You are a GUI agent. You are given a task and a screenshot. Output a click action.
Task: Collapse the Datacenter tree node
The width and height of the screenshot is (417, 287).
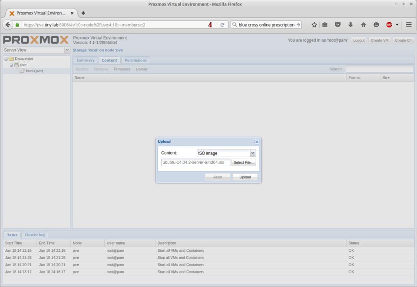tap(6, 59)
